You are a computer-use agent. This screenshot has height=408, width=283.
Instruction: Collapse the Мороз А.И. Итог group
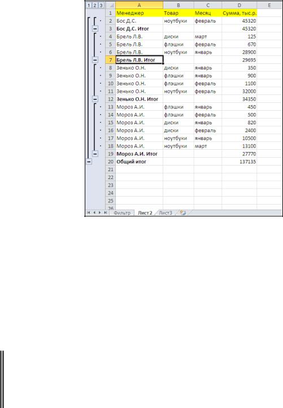click(95, 154)
